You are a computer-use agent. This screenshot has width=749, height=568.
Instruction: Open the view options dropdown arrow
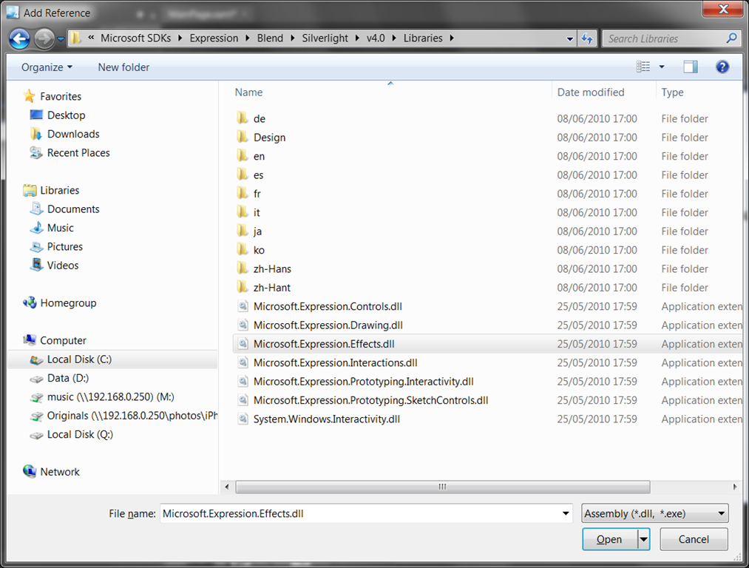coord(662,67)
